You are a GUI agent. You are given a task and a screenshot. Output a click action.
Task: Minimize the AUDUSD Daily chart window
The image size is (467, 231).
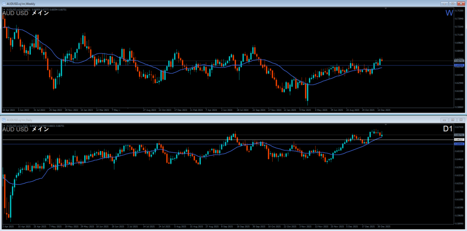pos(444,120)
